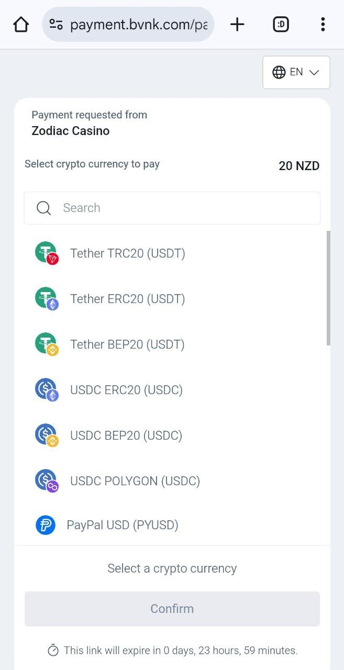
Task: Open the browser three-dot menu
Action: click(x=323, y=25)
